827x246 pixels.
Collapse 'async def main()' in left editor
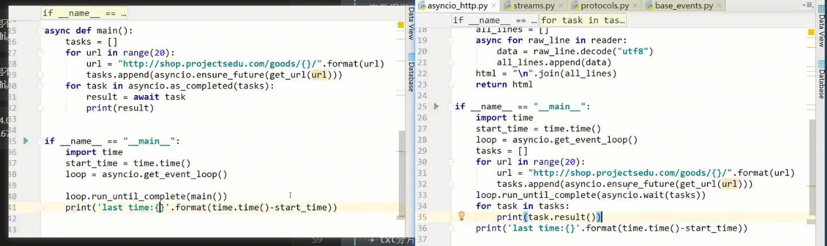[x=39, y=31]
